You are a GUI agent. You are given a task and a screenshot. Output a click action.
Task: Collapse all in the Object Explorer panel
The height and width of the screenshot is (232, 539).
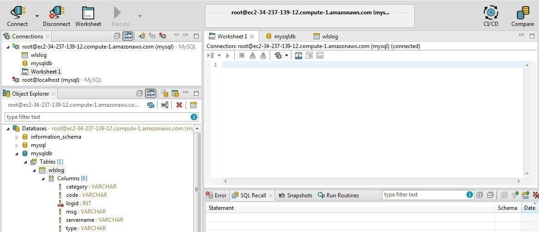139,93
